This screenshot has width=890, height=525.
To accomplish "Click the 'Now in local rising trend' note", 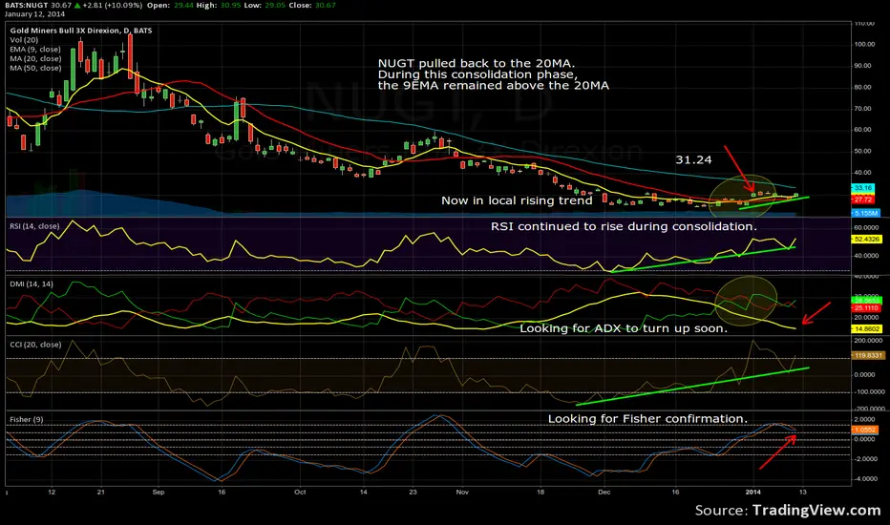I will pyautogui.click(x=517, y=200).
